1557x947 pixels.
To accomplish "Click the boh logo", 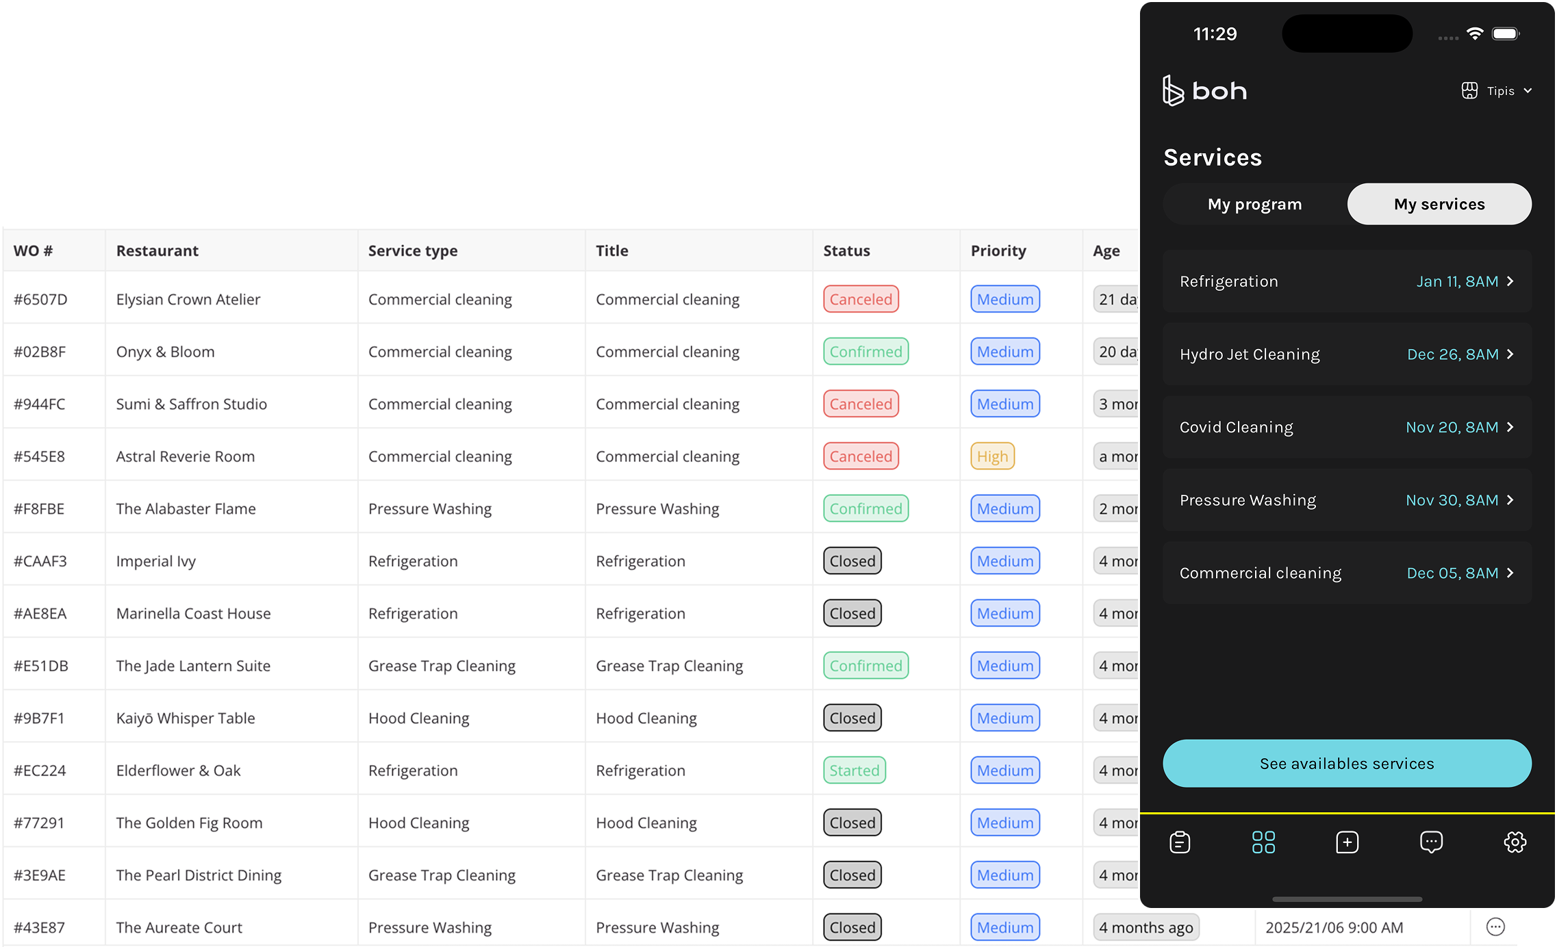I will 1204,90.
